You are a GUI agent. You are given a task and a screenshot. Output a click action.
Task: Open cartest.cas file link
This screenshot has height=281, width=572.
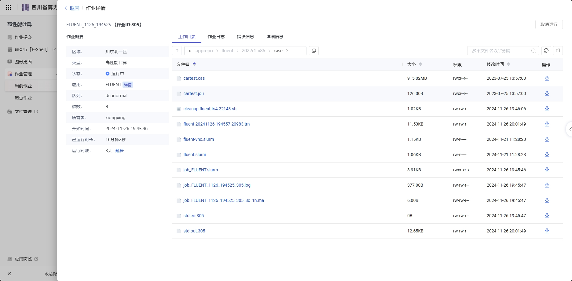point(194,78)
